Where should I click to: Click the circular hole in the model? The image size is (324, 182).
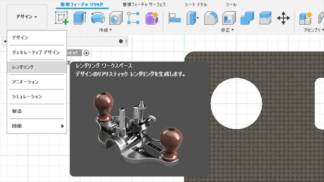[x=237, y=104]
